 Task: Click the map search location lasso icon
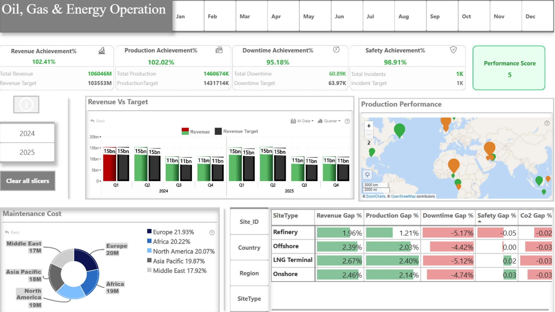pos(367,175)
